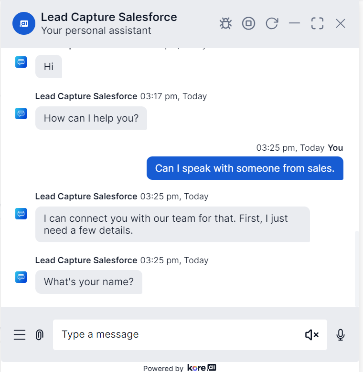
Task: Open the debug bug icon
Action: pos(225,23)
